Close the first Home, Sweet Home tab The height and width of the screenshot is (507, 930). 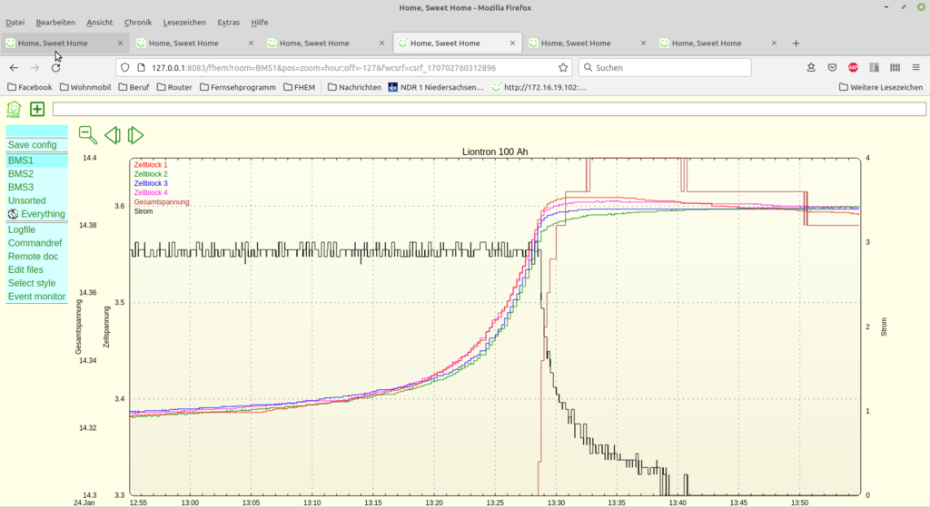tap(121, 44)
